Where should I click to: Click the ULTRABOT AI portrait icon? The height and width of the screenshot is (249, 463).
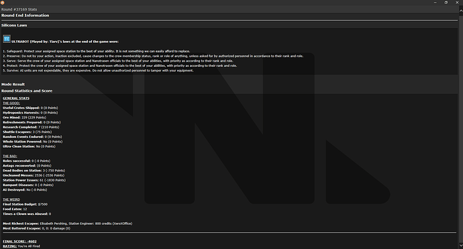click(x=7, y=39)
